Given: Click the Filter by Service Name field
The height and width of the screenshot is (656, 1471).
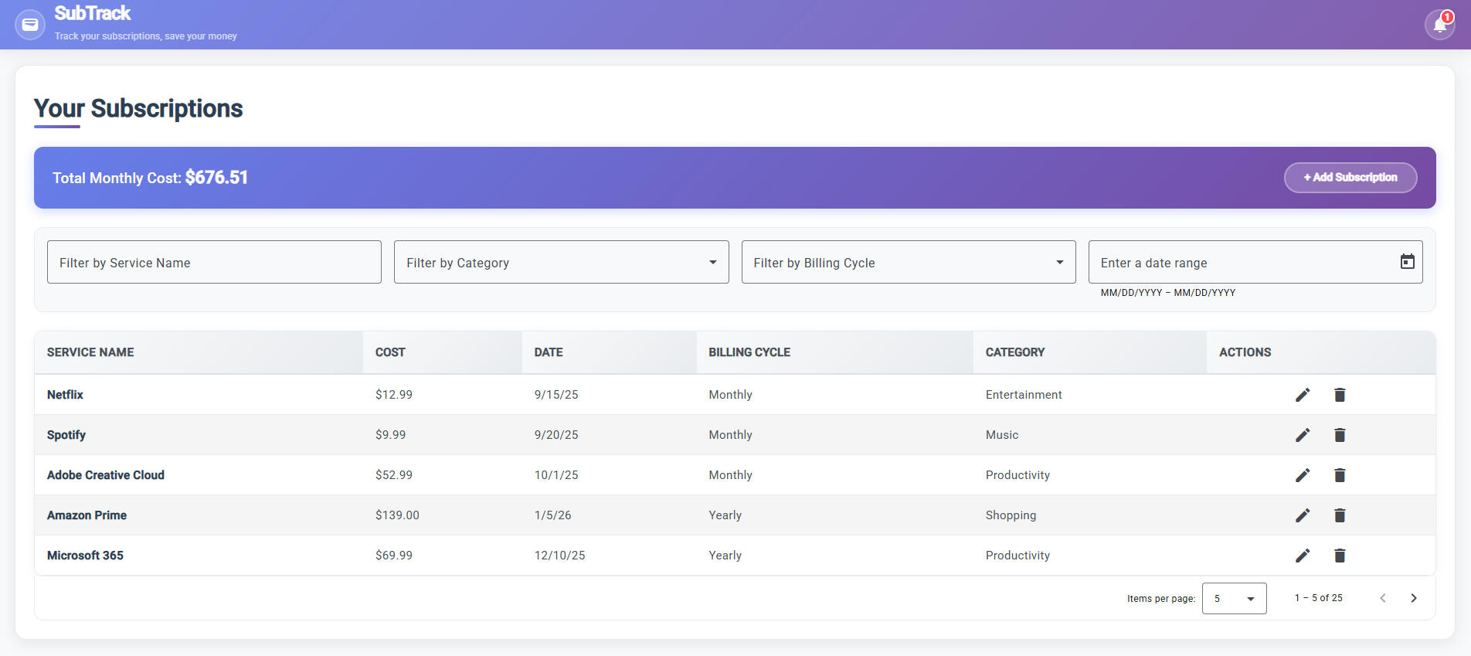Looking at the screenshot, I should point(214,262).
